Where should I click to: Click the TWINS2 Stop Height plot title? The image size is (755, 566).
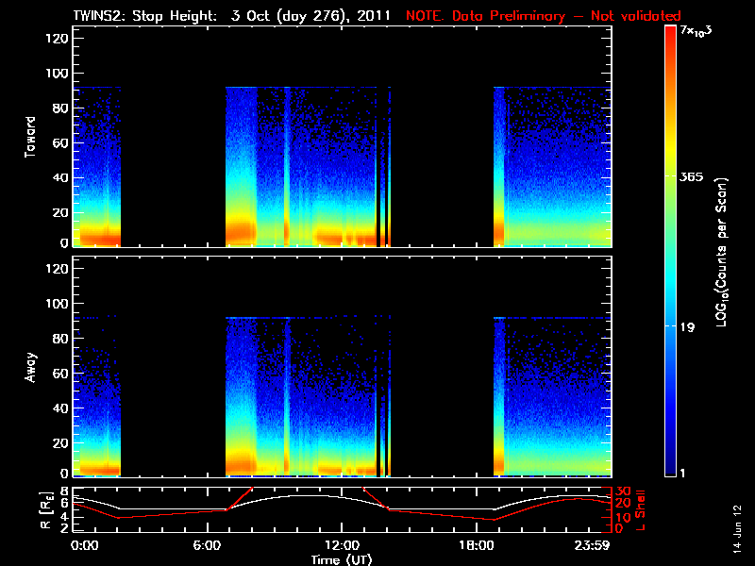pyautogui.click(x=231, y=16)
